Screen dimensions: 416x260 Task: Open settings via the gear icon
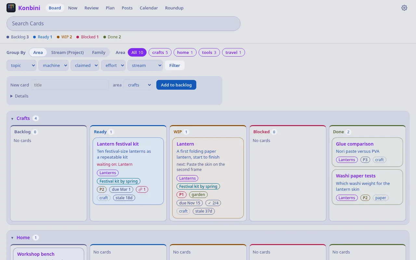[x=404, y=8]
